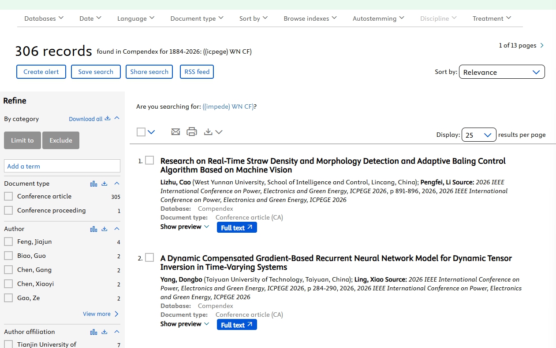This screenshot has width=556, height=348.
Task: Click author Lizhu, Cao link
Action: coord(175,182)
